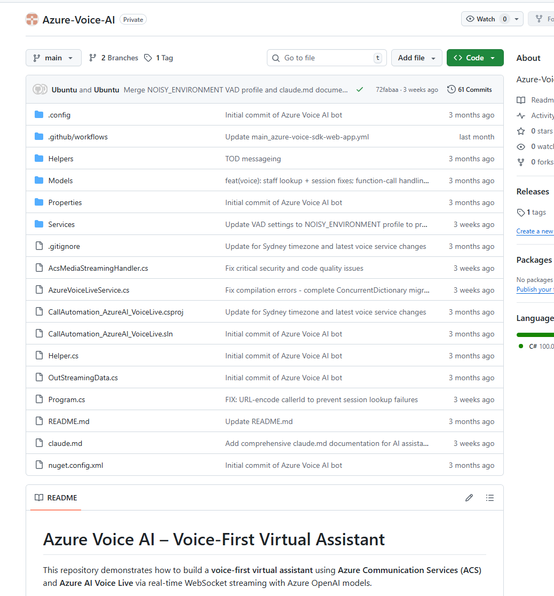Click the branch icon next to 2 Branches
The height and width of the screenshot is (596, 554).
93,57
